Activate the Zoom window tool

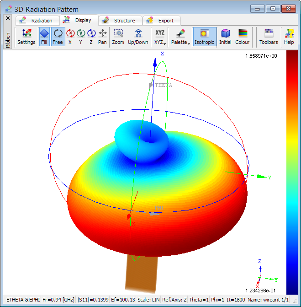(x=118, y=37)
